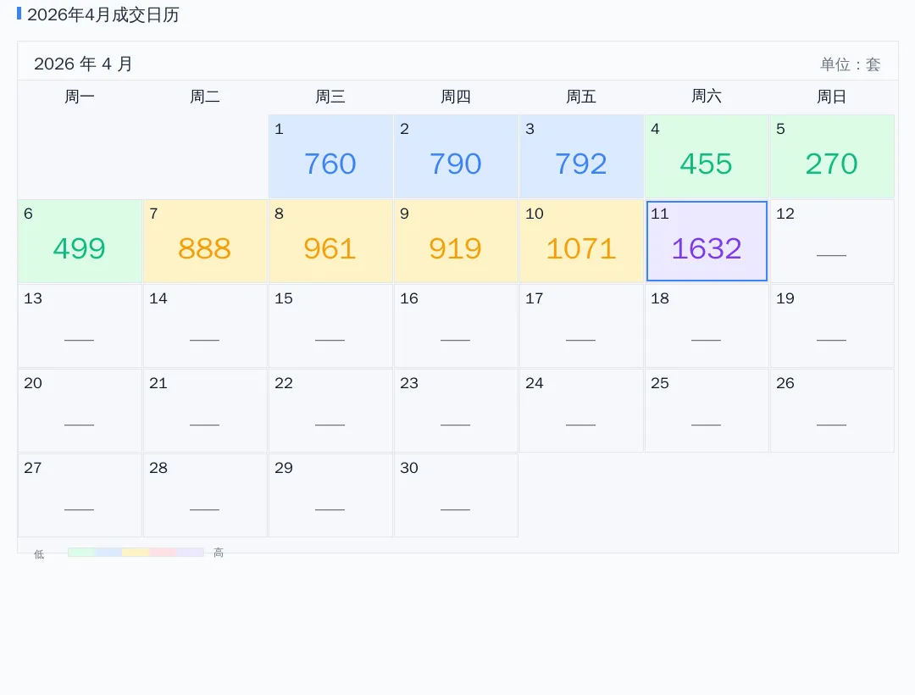Screen dimensions: 915x695
Task: Select the April 23 date cell
Action: click(x=456, y=410)
